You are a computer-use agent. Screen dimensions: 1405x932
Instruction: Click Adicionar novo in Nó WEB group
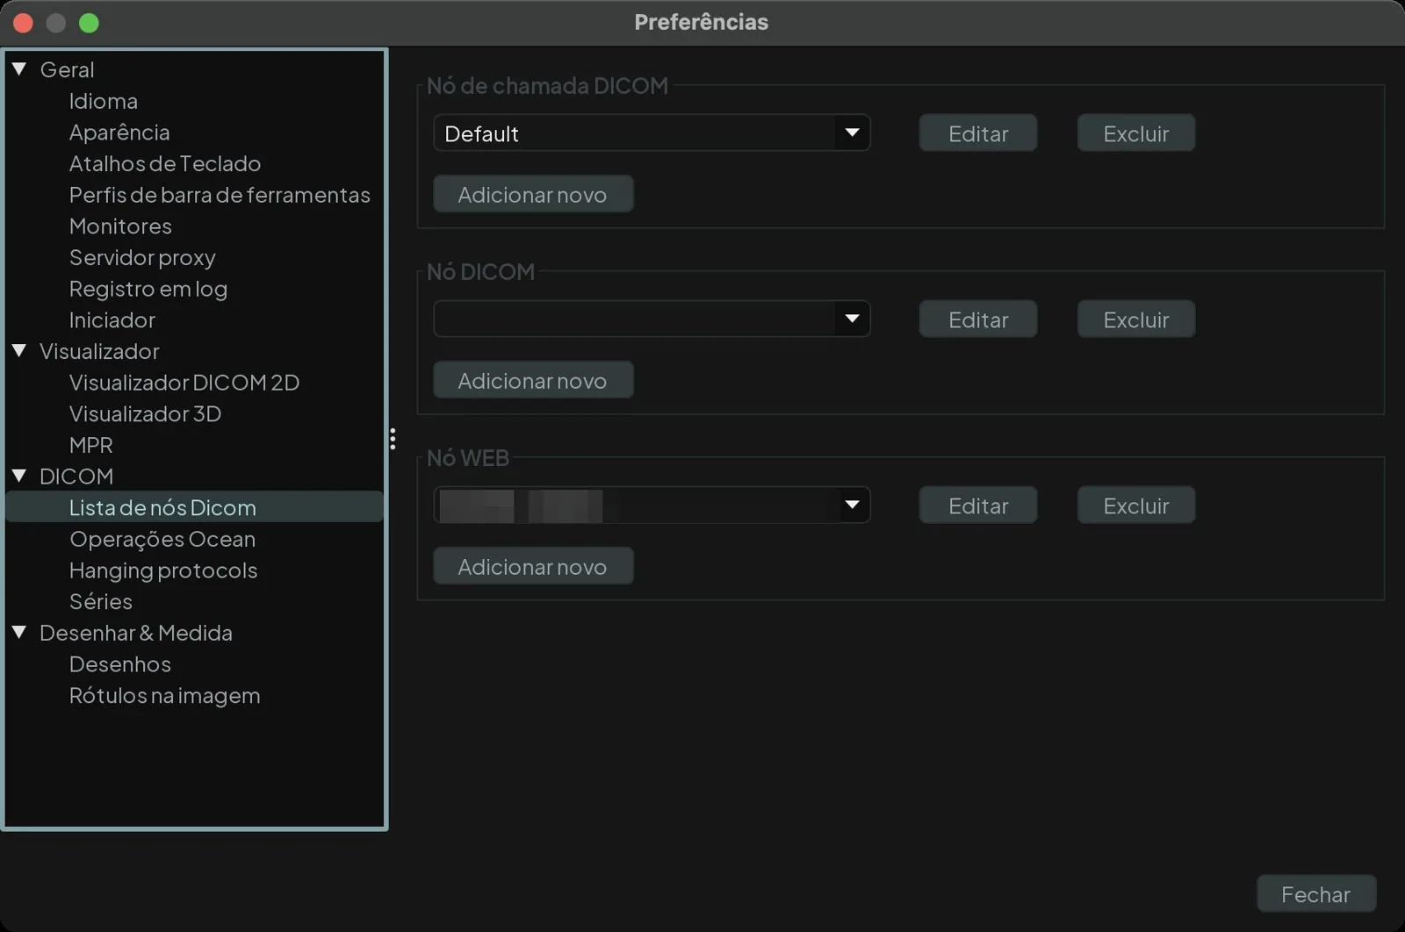coord(533,567)
